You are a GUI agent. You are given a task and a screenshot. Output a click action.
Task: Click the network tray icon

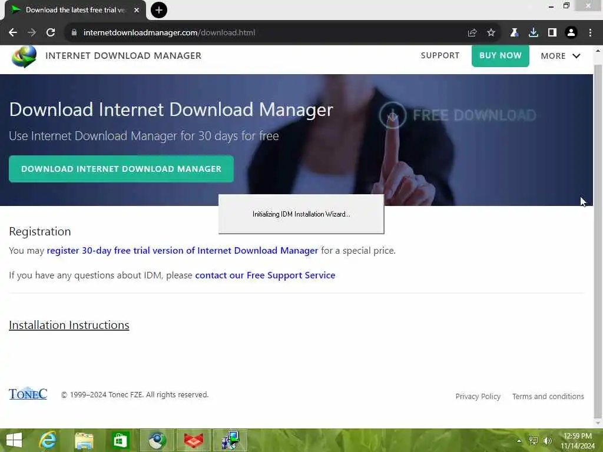pos(534,440)
